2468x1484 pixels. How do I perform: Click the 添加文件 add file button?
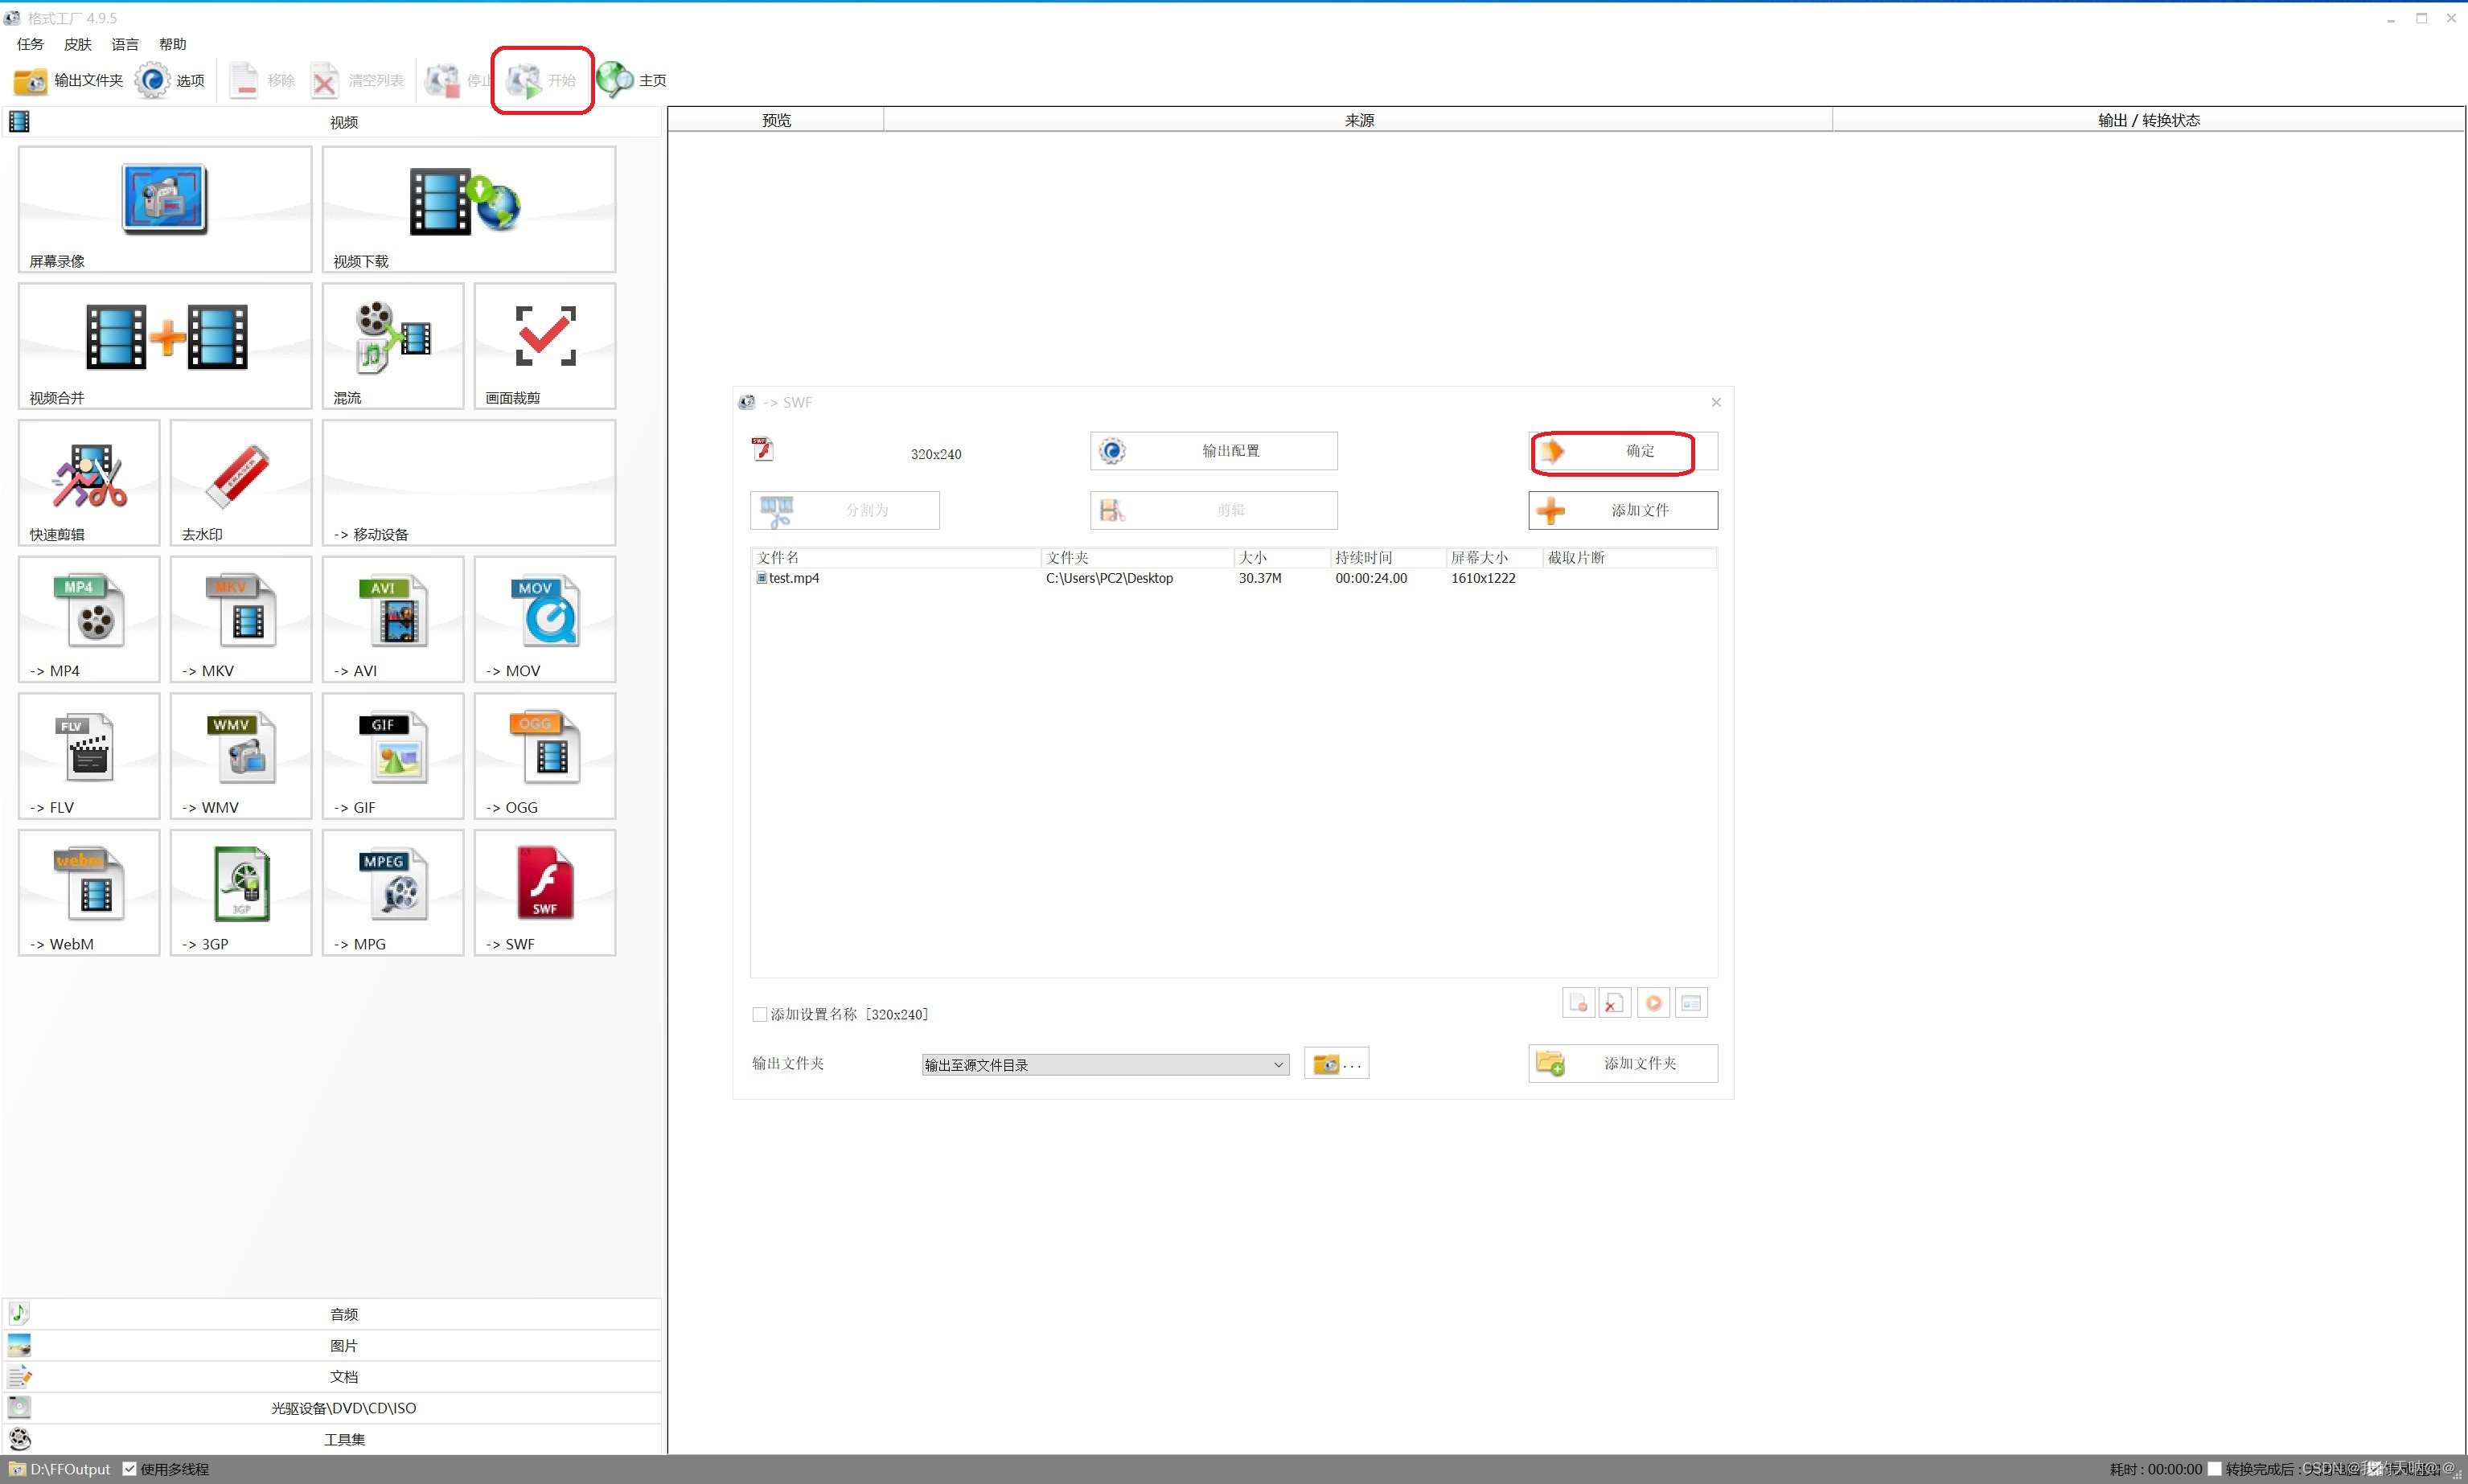click(1622, 510)
